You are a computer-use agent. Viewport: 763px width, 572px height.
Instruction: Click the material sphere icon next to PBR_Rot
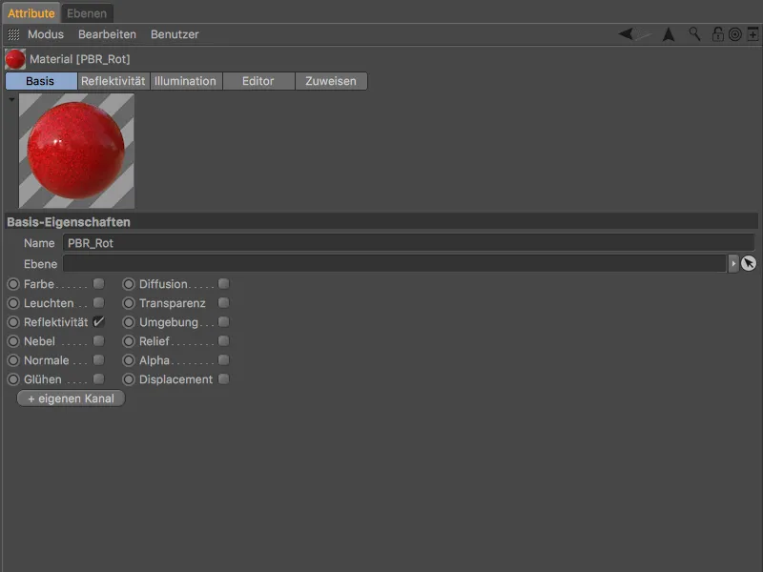pyautogui.click(x=15, y=57)
